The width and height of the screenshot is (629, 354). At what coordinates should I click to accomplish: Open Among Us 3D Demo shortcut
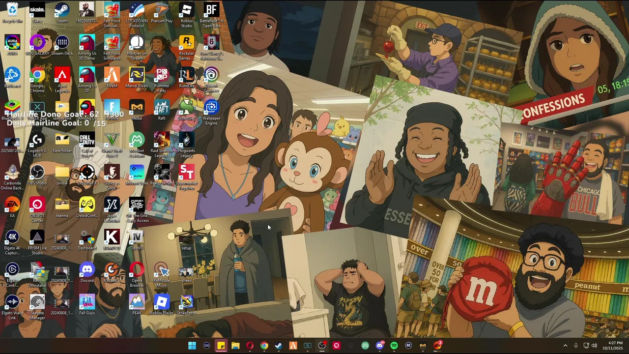pyautogui.click(x=87, y=48)
